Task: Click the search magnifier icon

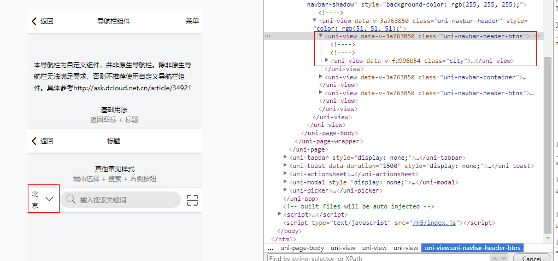Action: click(71, 199)
